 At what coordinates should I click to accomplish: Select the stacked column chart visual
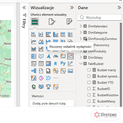coord(41,34)
